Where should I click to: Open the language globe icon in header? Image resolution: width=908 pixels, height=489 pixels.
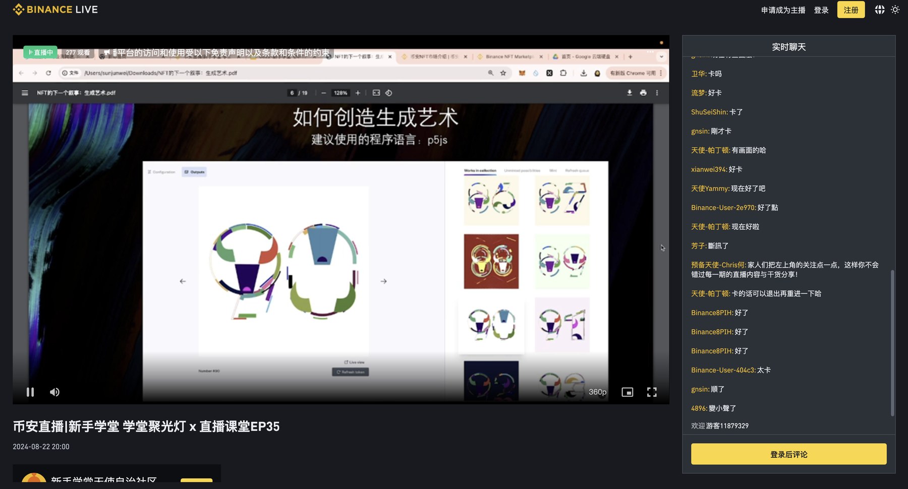(880, 10)
